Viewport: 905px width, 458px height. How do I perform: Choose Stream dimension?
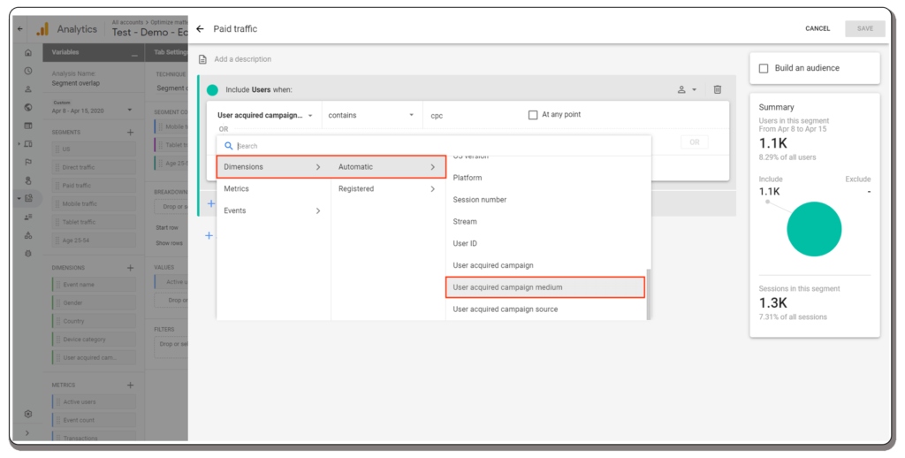[x=546, y=222]
